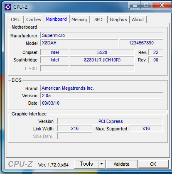
Task: Click the Chipset Intel vendor field
Action: pos(54,52)
